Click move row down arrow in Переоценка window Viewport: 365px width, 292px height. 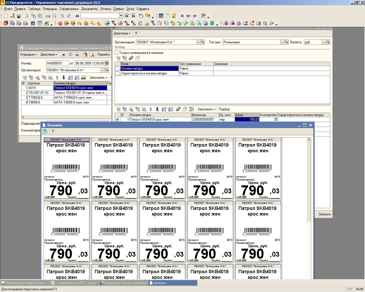tap(64, 78)
